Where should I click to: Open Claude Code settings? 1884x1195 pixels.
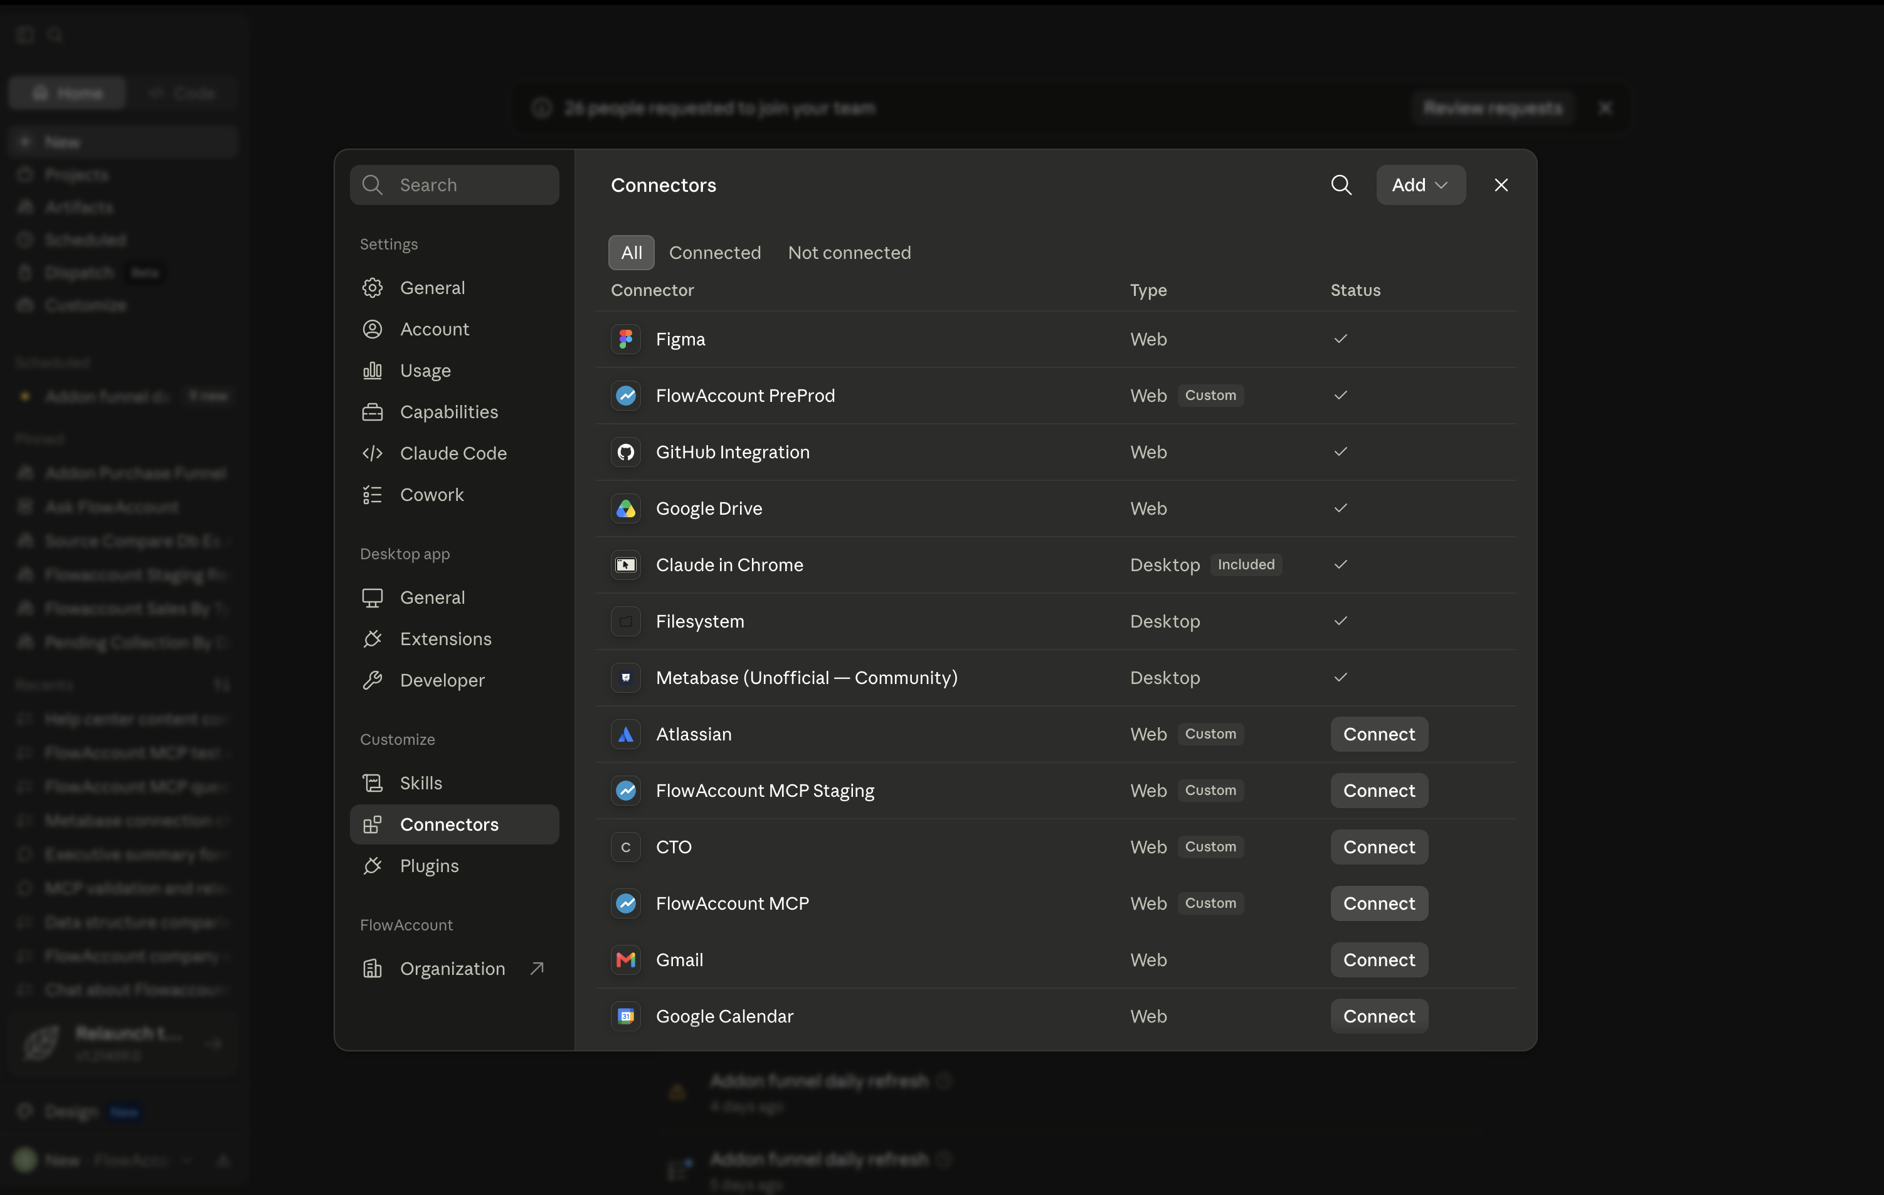tap(454, 453)
